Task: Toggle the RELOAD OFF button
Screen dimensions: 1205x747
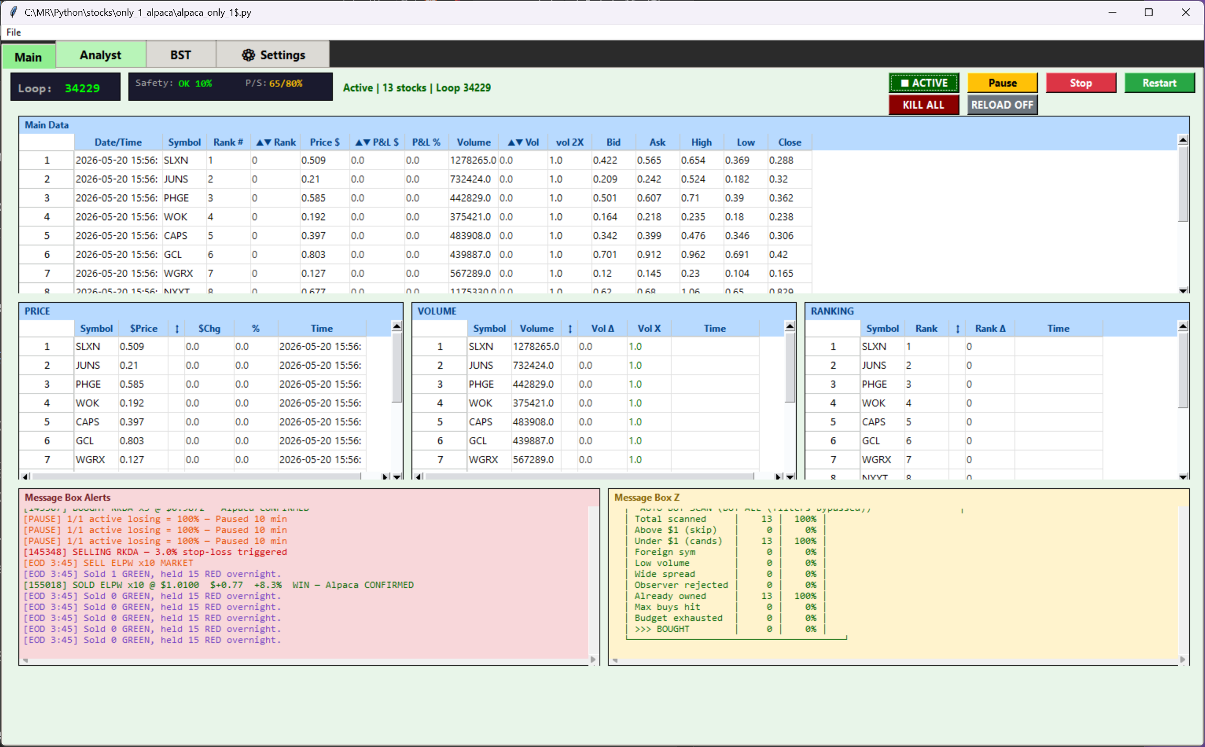Action: [1002, 105]
